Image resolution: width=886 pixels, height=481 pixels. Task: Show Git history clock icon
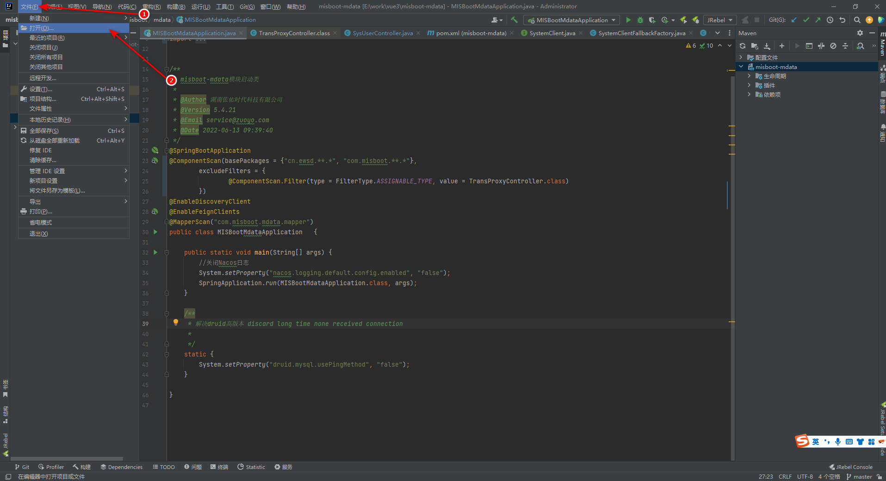[x=830, y=20]
